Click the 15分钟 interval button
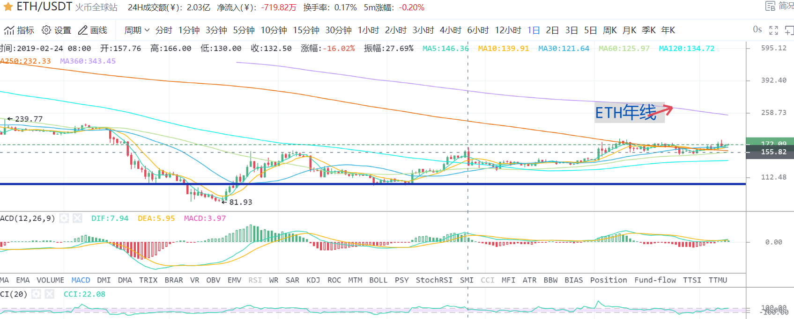The height and width of the screenshot is (319, 794). [x=306, y=30]
